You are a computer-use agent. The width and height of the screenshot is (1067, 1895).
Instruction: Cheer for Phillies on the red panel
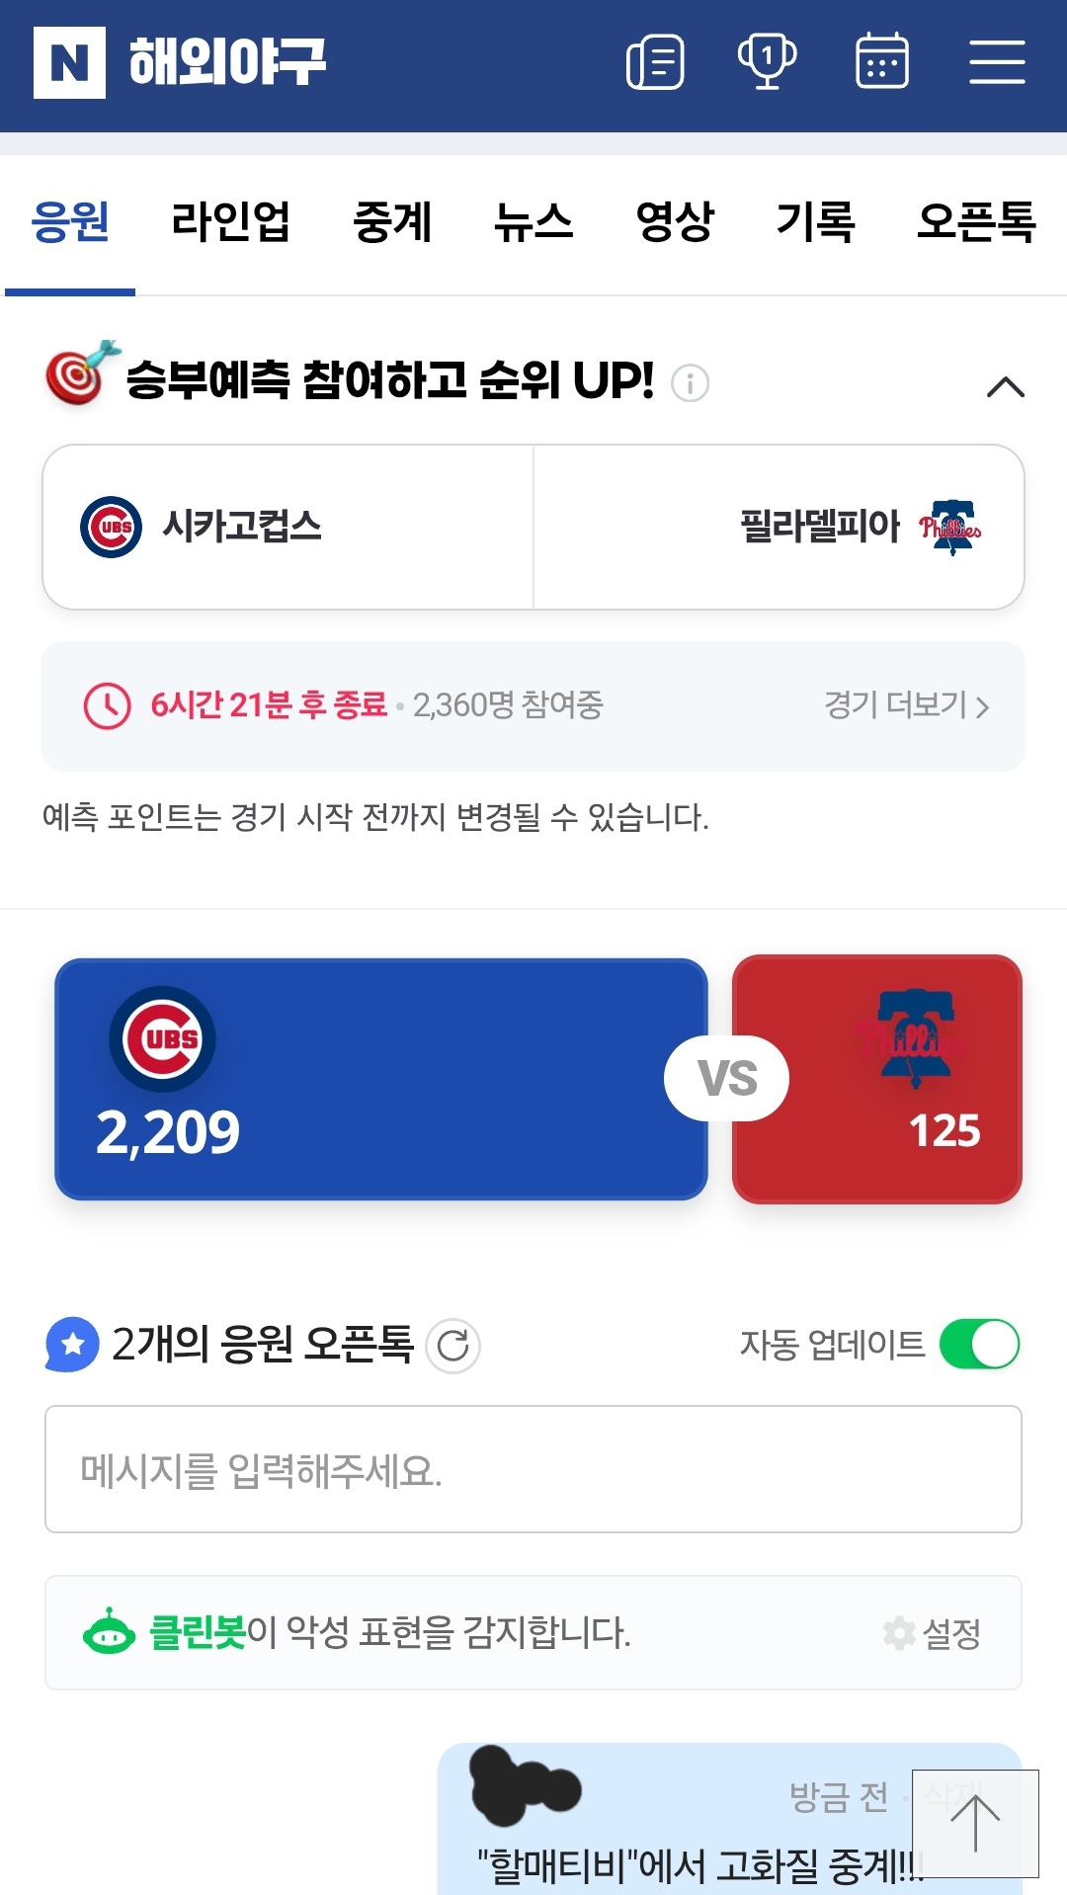(x=877, y=1079)
